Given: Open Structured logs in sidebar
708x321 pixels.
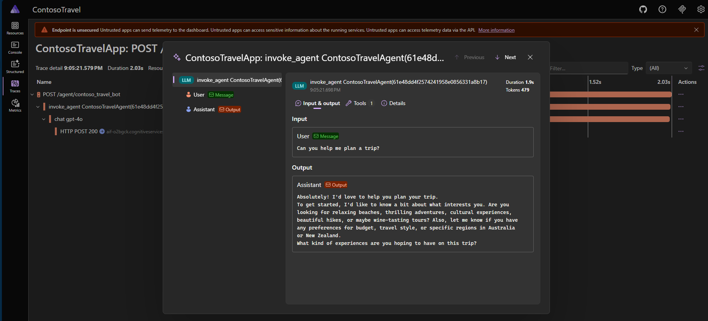Looking at the screenshot, I should [15, 67].
